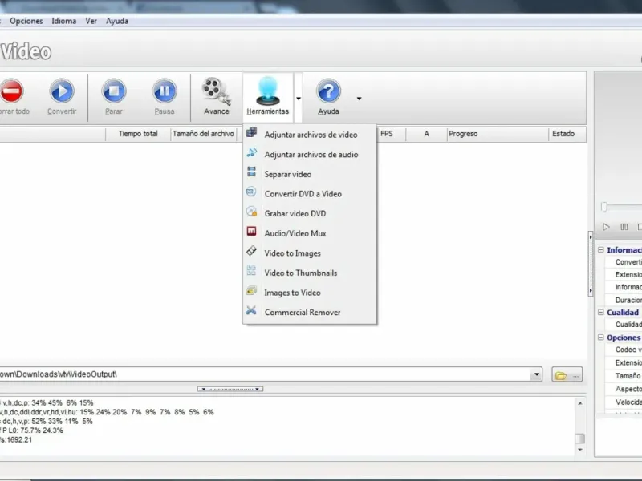Viewport: 642px width, 481px height.
Task: Browse output folder with folder icon button
Action: click(x=567, y=374)
